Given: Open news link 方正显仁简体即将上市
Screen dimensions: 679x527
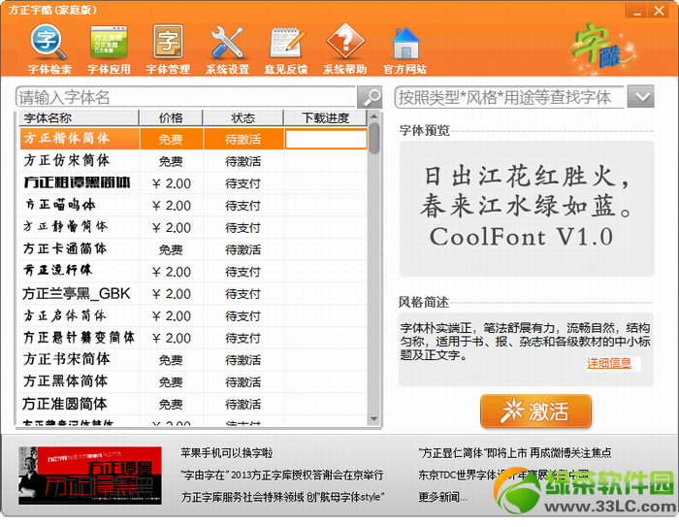Looking at the screenshot, I should coord(515,453).
